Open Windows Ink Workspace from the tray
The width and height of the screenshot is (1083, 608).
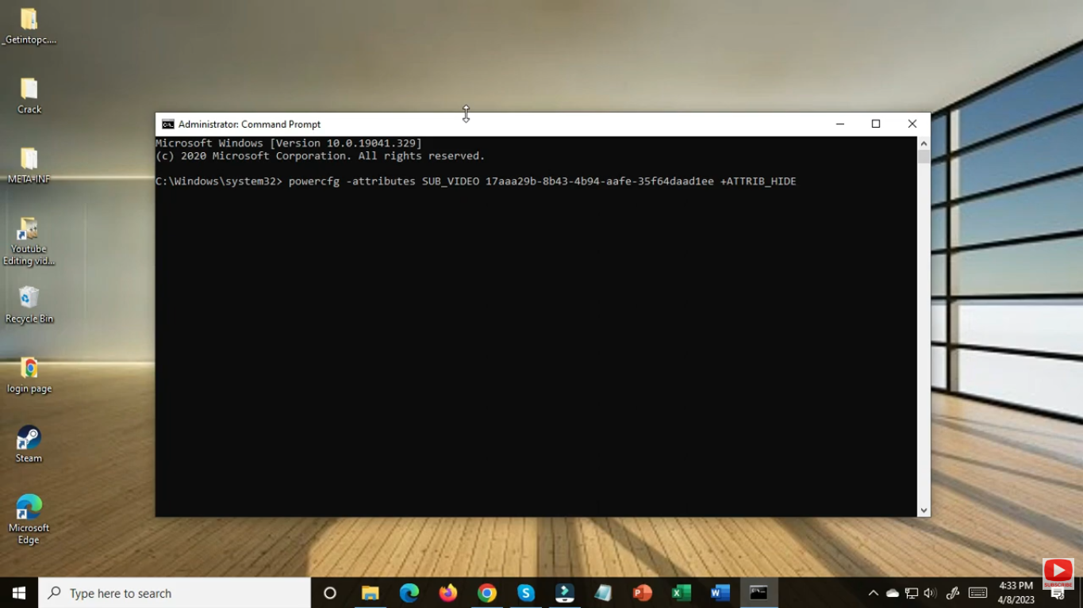click(952, 593)
